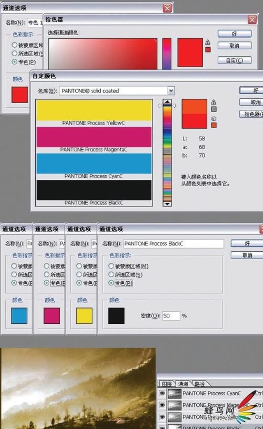Click red lower half of Custom Colors preview swatch

(194, 121)
